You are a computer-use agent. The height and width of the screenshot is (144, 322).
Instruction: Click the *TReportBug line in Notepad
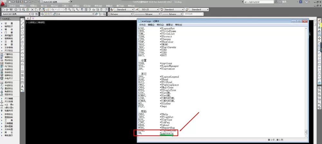[x=167, y=128]
